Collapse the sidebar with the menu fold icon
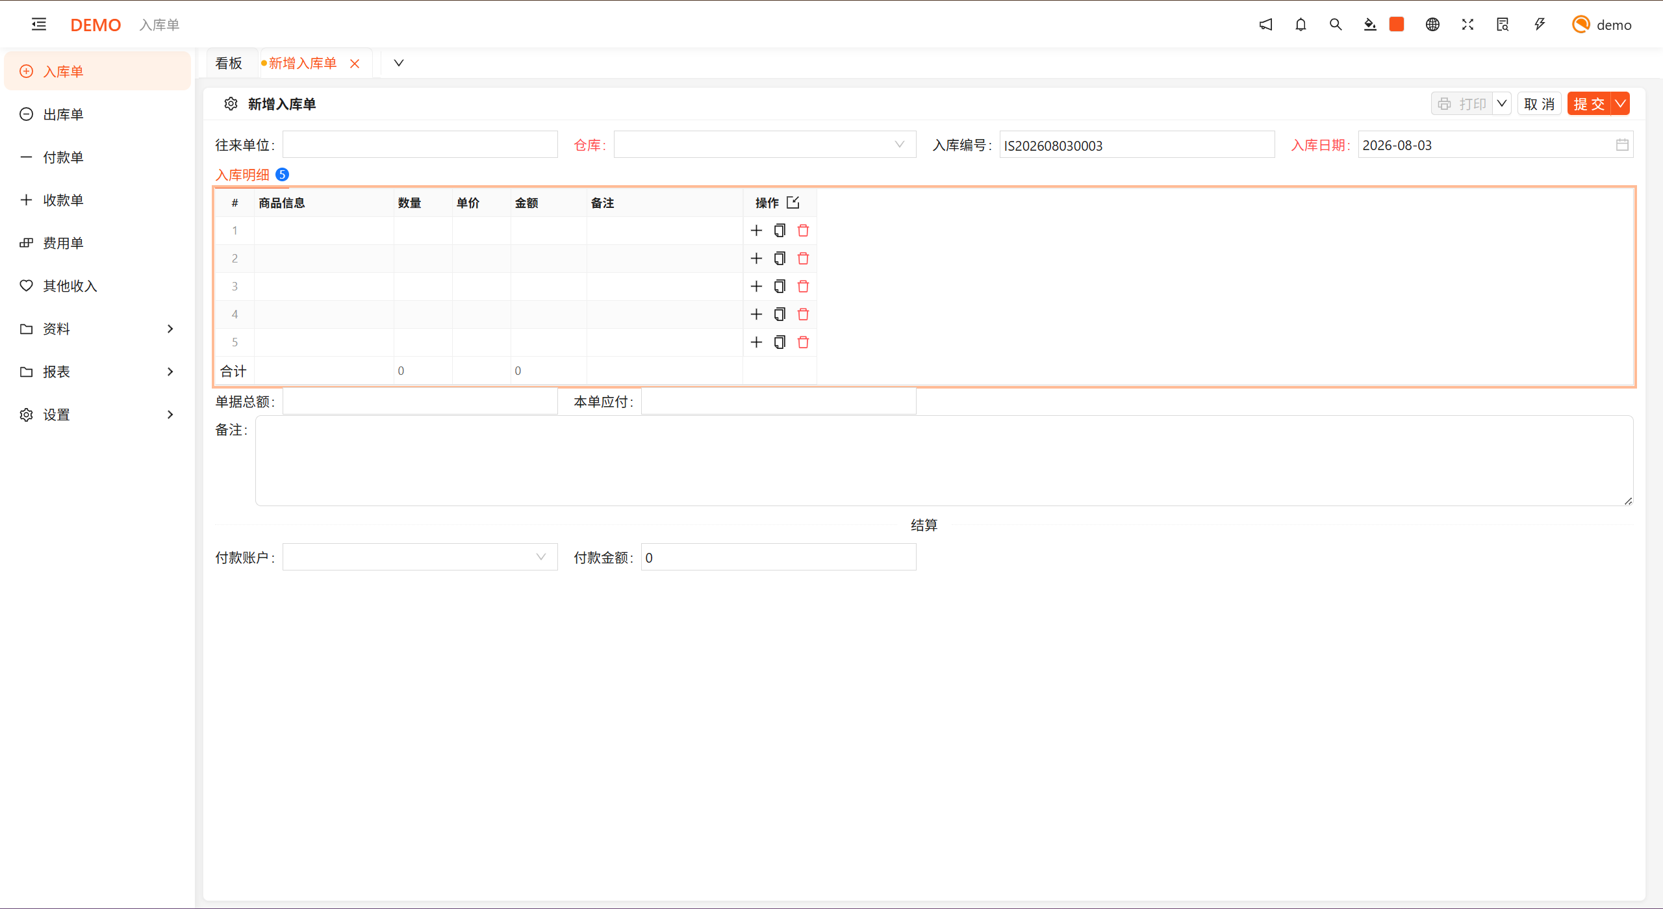Viewport: 1663px width, 909px height. pos(39,25)
